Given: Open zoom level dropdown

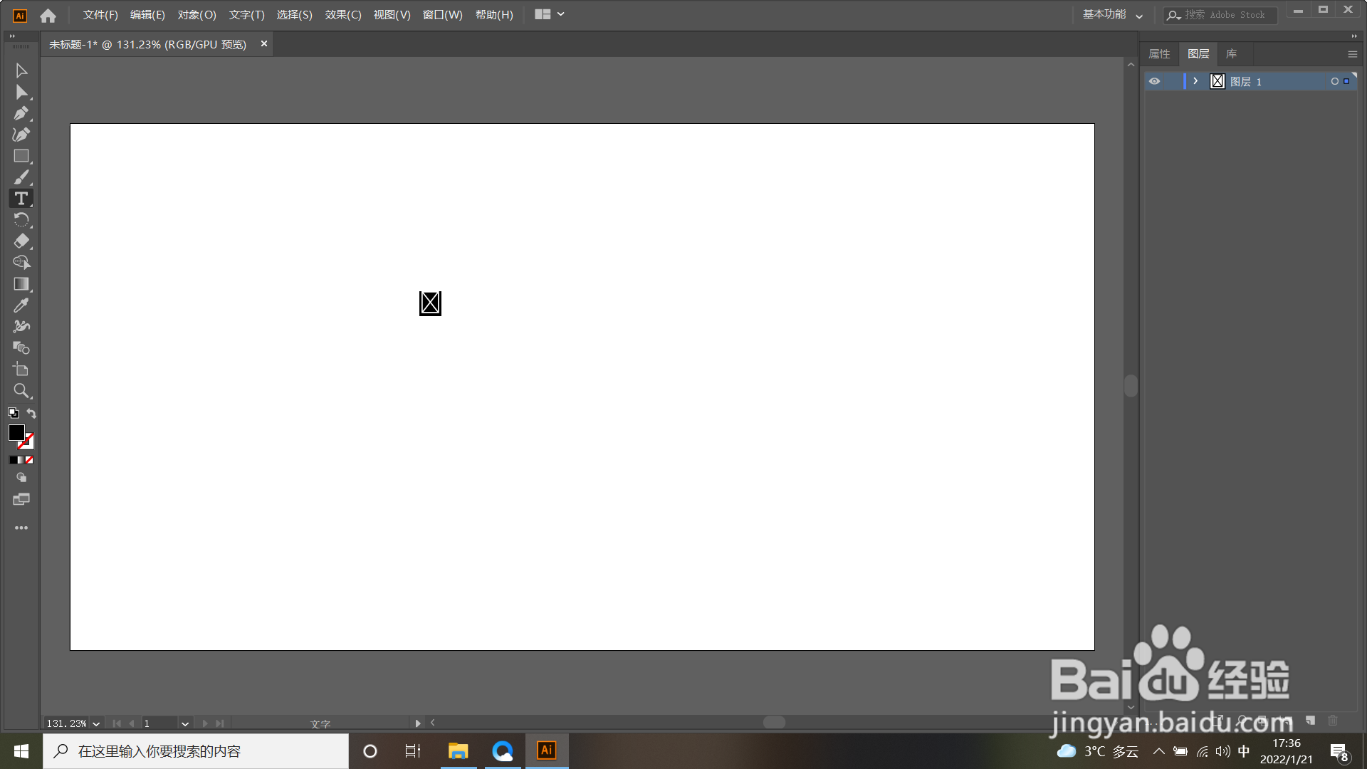Looking at the screenshot, I should coord(96,723).
